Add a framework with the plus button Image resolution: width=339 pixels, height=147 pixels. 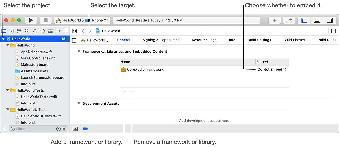click(x=124, y=91)
